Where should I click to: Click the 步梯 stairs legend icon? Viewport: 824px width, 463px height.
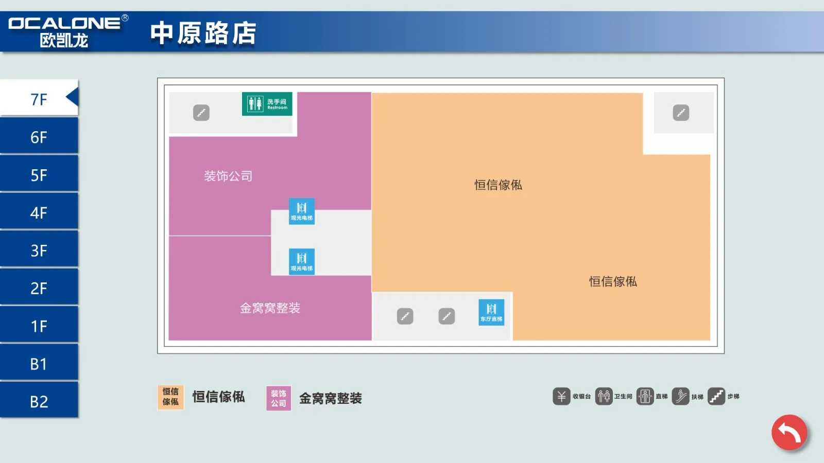click(x=716, y=397)
